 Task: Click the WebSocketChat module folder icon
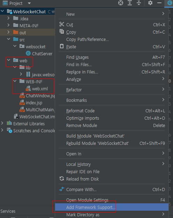tap(9, 12)
